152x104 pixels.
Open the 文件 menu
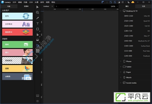[14, 2]
